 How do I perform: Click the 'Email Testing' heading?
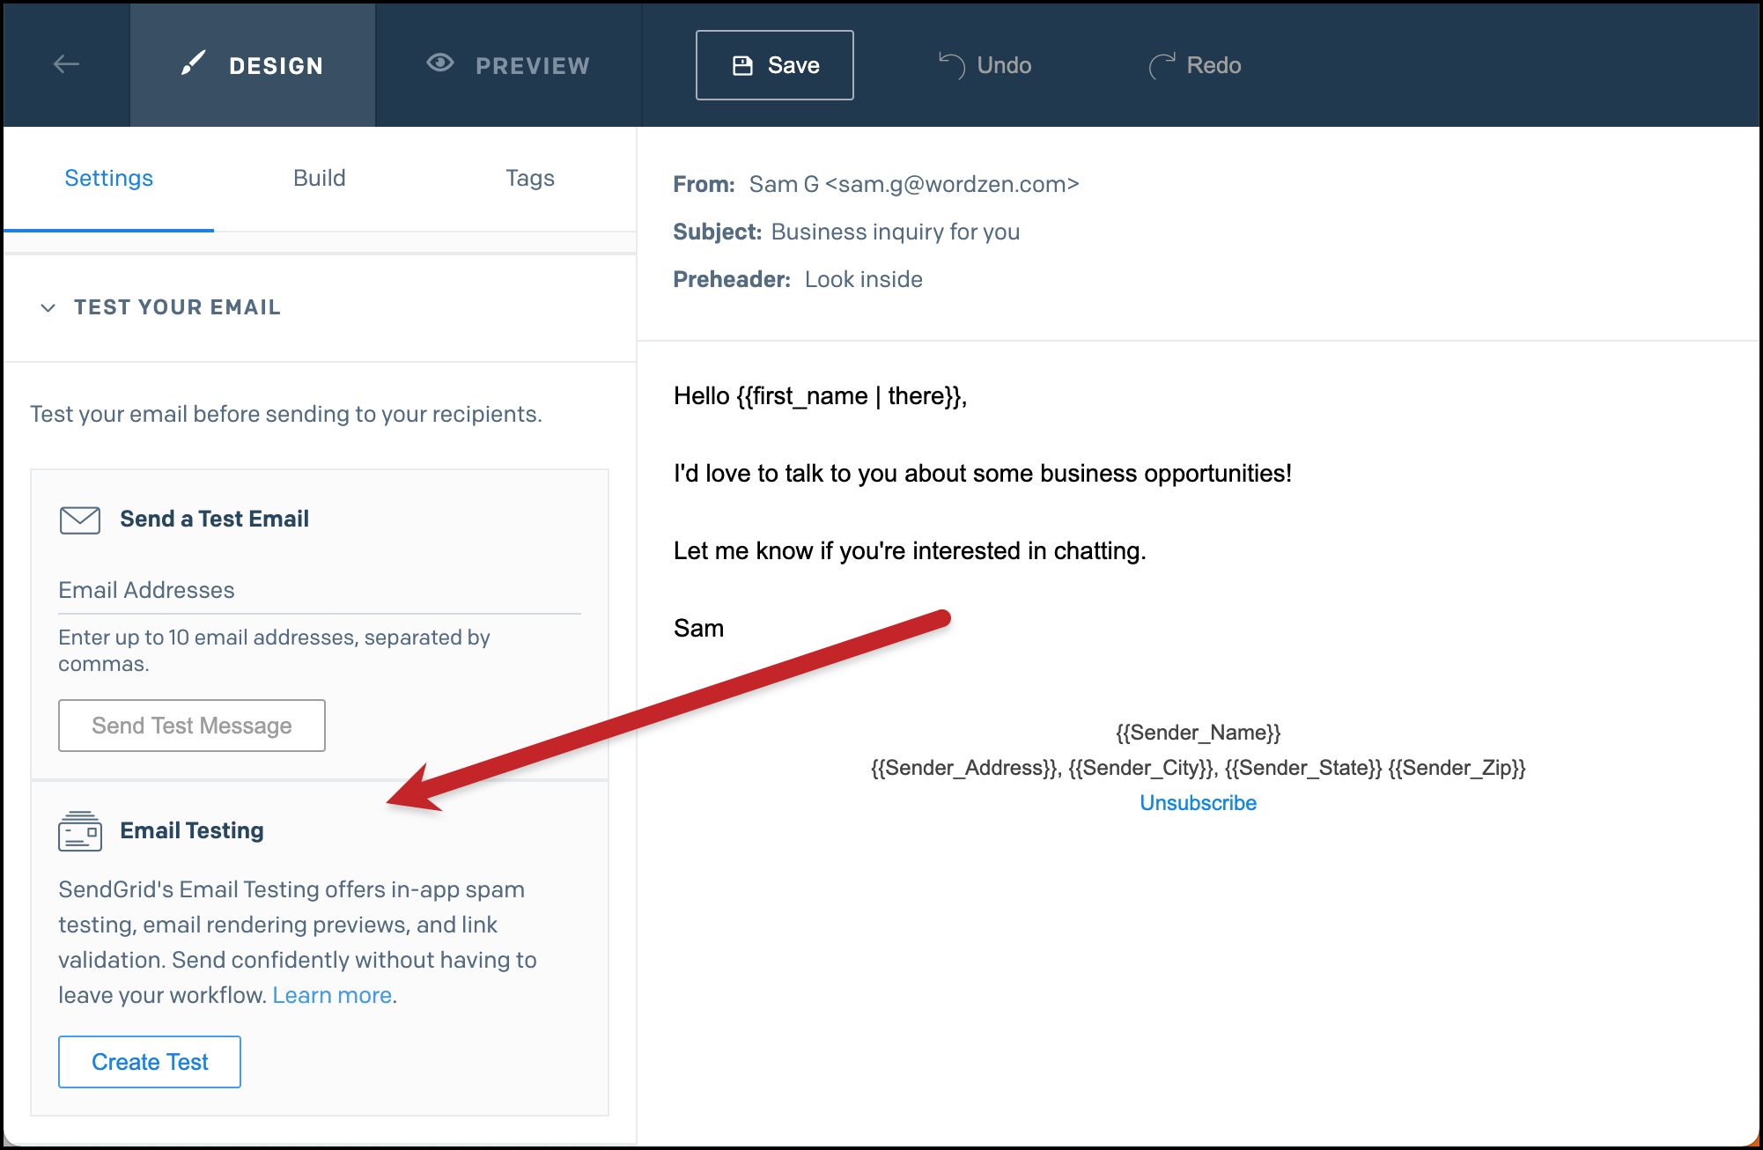[192, 830]
